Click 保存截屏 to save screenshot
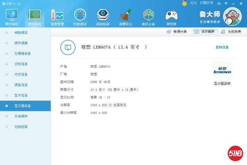The height and width of the screenshot is (165, 247). [203, 32]
